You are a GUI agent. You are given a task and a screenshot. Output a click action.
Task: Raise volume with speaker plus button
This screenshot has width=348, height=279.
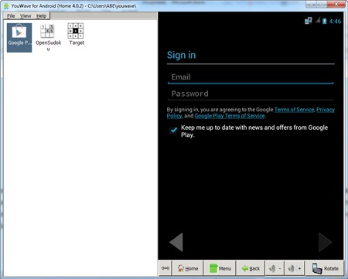tap(295, 268)
